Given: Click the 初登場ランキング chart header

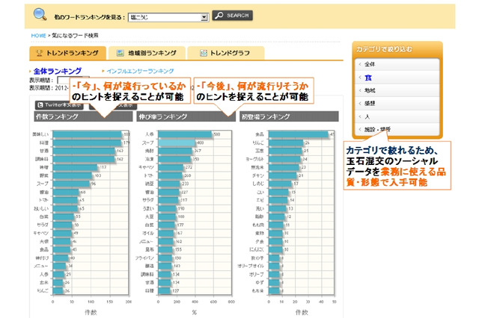Looking at the screenshot, I should (289, 116).
